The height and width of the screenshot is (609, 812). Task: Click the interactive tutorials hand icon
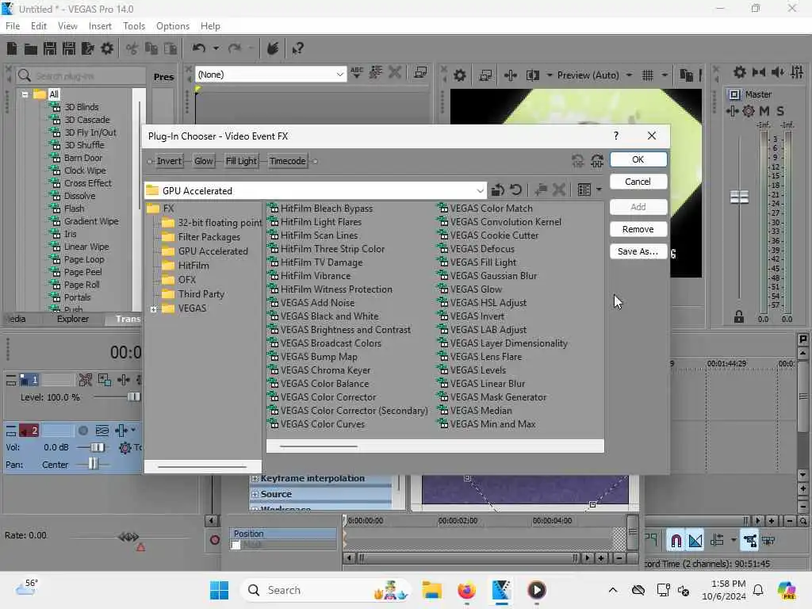coord(273,48)
